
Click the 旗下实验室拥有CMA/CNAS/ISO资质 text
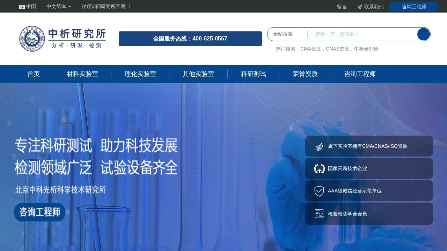[x=368, y=146]
